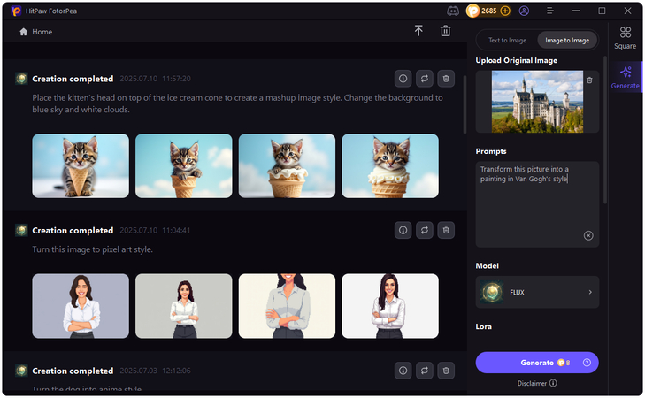The width and height of the screenshot is (645, 398).
Task: Show info for the kitten ice cream creation
Action: (403, 79)
